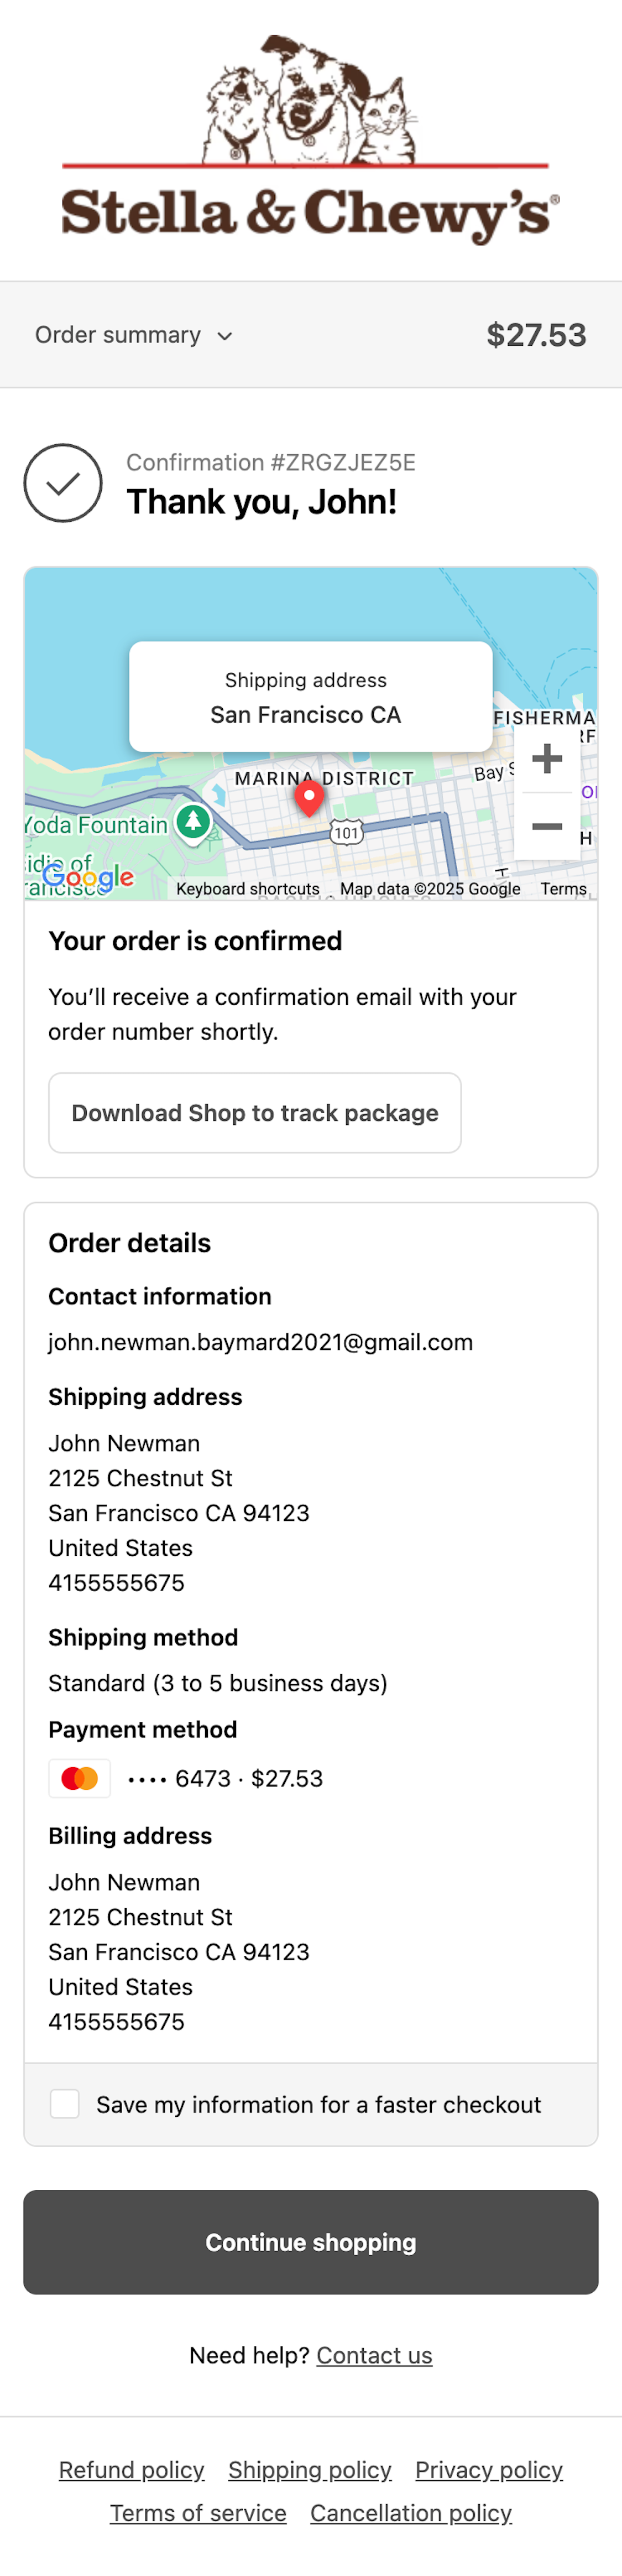Viewport: 622px width, 2576px height.
Task: Open the map Terms link
Action: coord(563,889)
